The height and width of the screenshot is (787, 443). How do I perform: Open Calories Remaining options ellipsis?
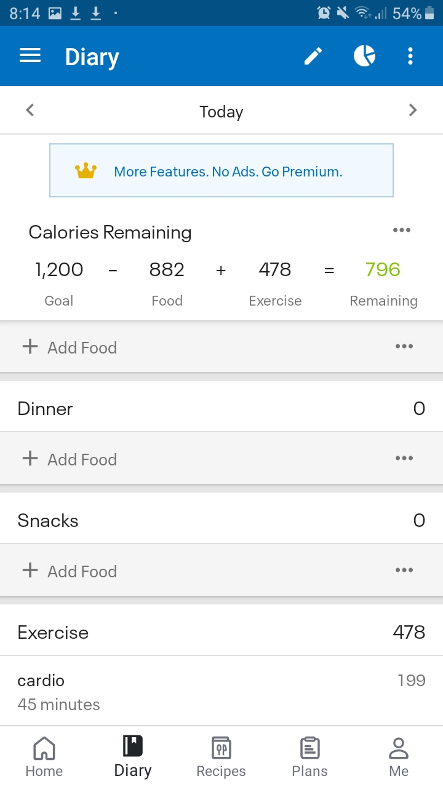coord(401,231)
